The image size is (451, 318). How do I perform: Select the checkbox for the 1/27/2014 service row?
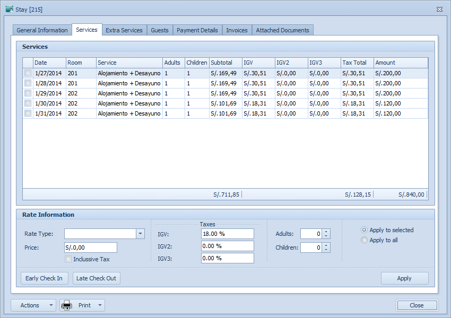point(28,73)
